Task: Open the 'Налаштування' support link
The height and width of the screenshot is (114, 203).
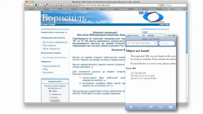Action: click(x=51, y=66)
